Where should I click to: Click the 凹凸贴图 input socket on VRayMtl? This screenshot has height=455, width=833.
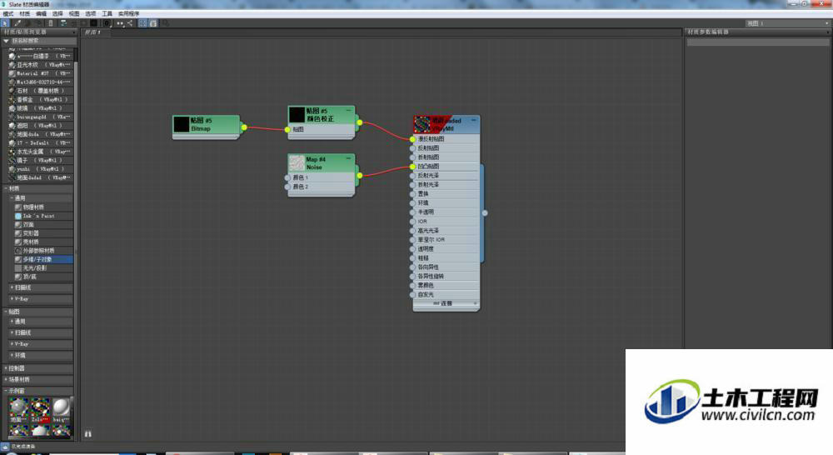pos(412,167)
